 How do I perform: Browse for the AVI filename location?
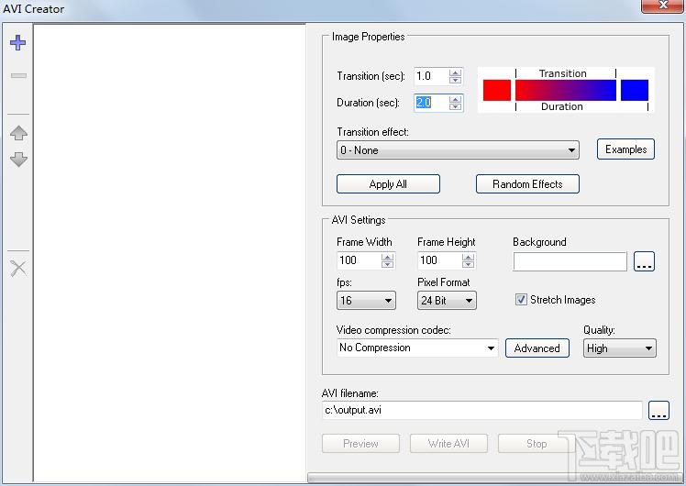(658, 410)
